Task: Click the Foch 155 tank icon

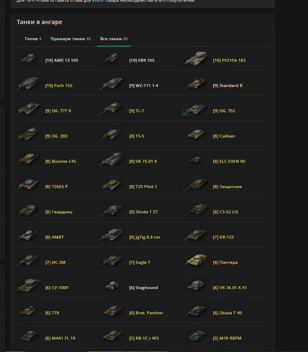Action: (x=28, y=84)
